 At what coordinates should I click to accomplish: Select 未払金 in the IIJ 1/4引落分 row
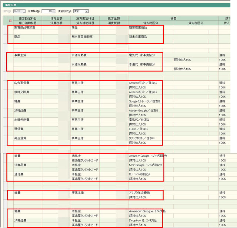(x=85, y=174)
